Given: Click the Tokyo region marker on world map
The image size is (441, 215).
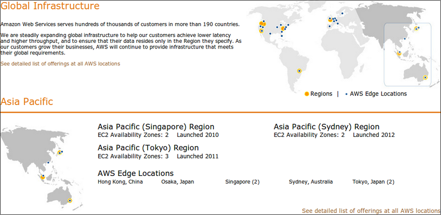Looking at the screenshot, I should 416,29.
